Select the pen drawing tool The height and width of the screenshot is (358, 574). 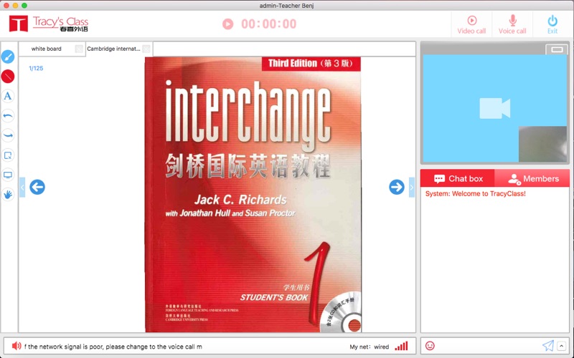pos(8,57)
